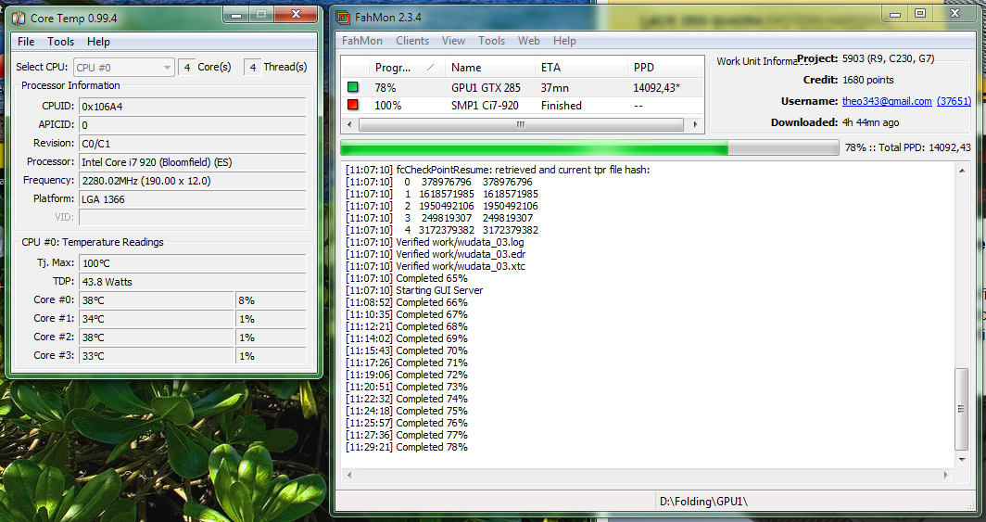The image size is (986, 522).
Task: Click the Core Temp title bar icon
Action: coord(19,19)
